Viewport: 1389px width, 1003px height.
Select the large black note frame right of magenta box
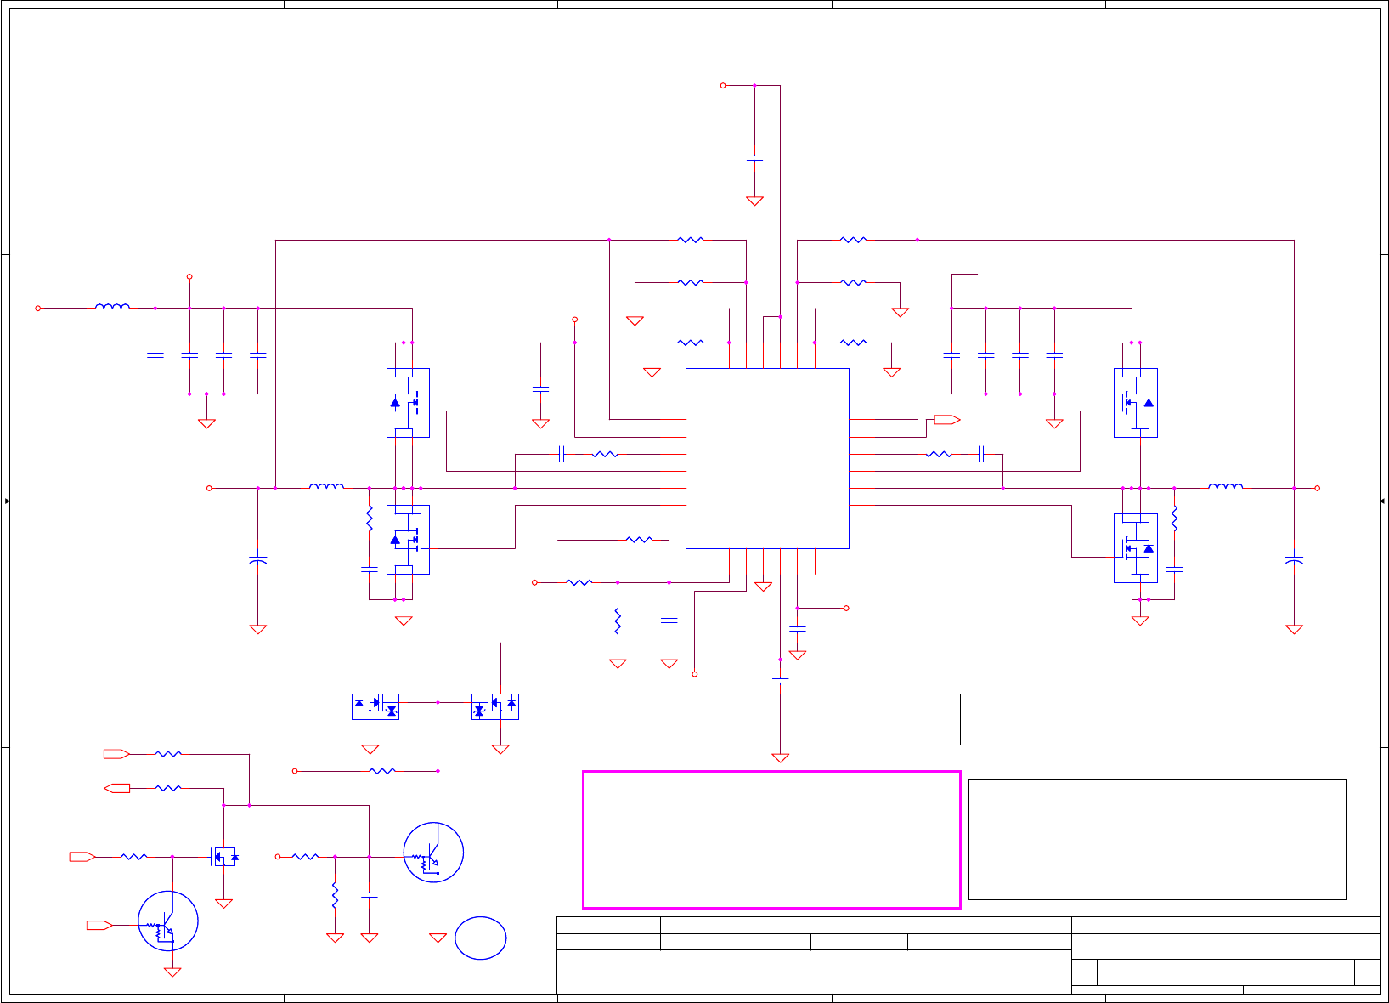tap(1157, 840)
